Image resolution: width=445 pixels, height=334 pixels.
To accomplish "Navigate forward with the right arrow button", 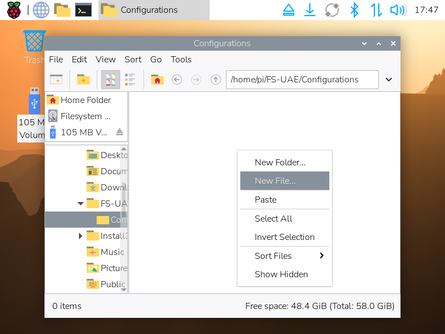I will [196, 80].
